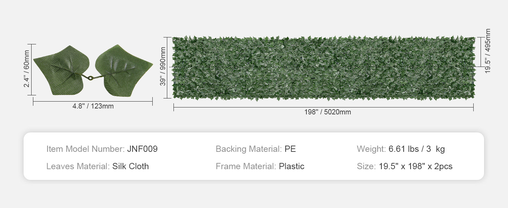Screen dimensions: 508x208
Task: Click the Leaves Material label
Action: coord(78,166)
